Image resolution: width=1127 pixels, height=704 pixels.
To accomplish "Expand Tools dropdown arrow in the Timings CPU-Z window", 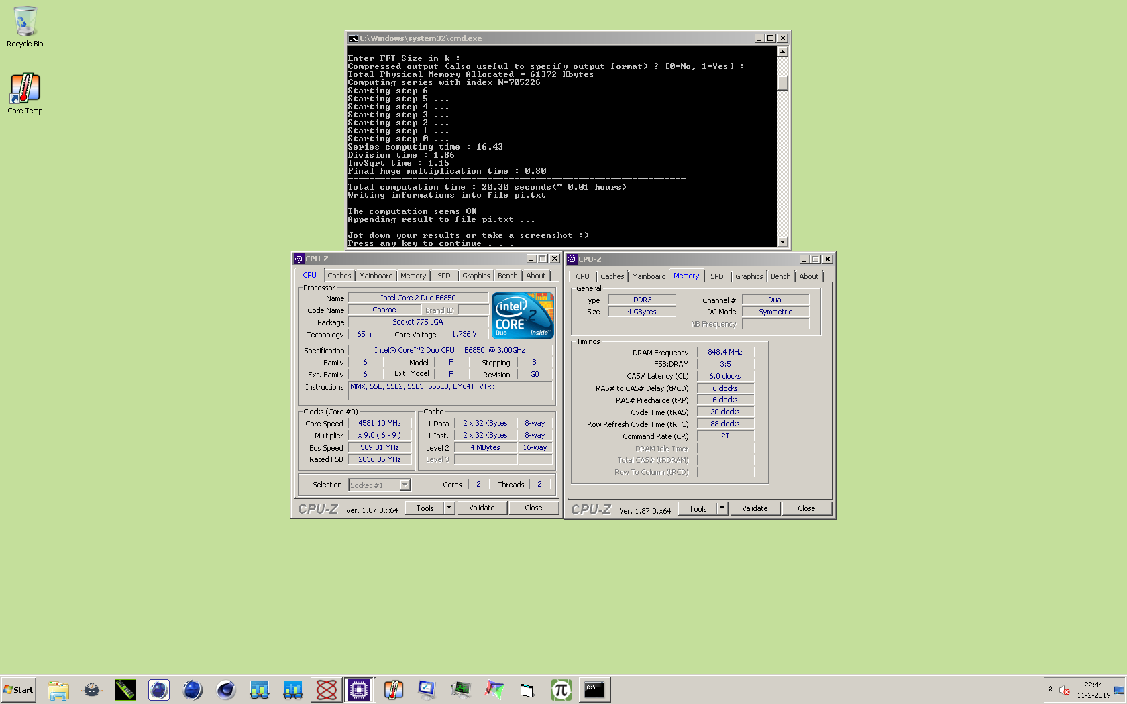I will (x=722, y=508).
